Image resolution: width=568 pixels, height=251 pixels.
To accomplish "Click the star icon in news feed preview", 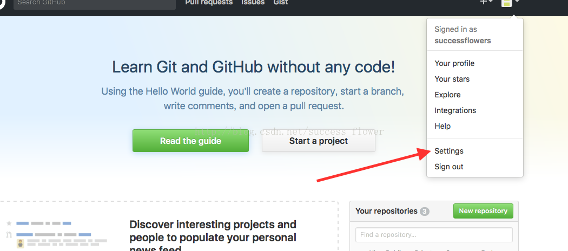I will click(x=9, y=223).
